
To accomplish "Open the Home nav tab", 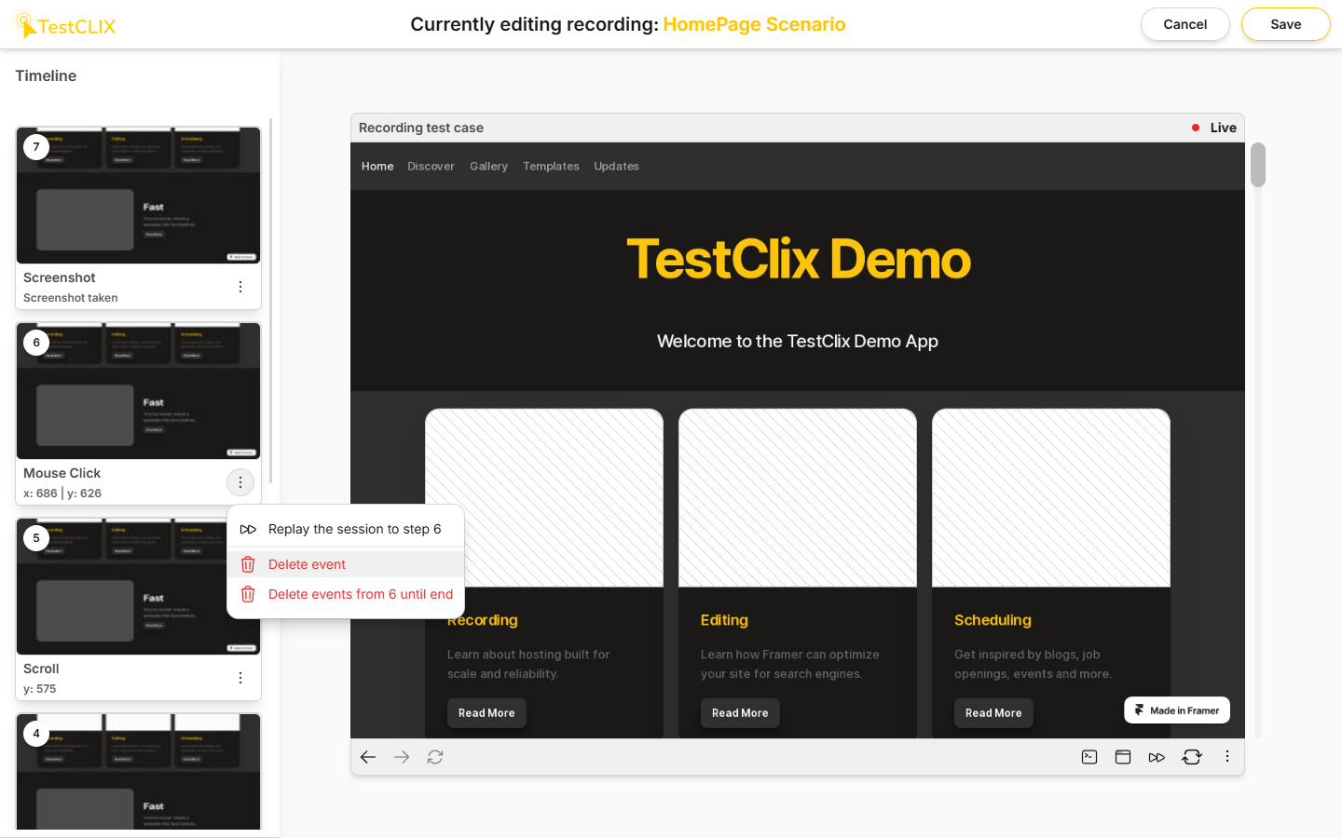I will tap(377, 167).
